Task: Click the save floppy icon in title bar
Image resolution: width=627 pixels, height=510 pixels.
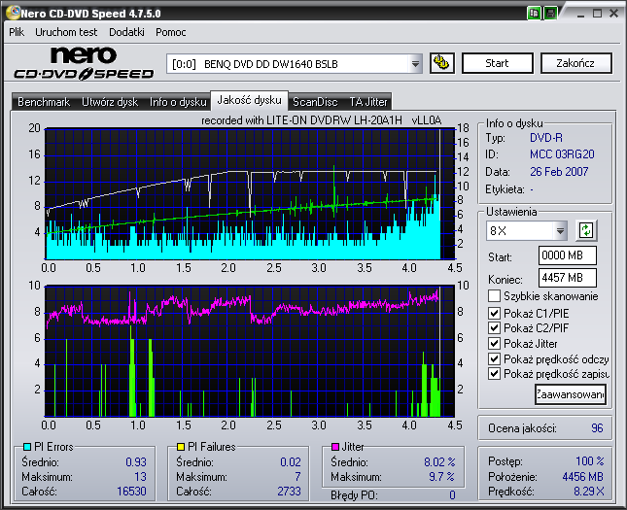Action: pos(550,14)
